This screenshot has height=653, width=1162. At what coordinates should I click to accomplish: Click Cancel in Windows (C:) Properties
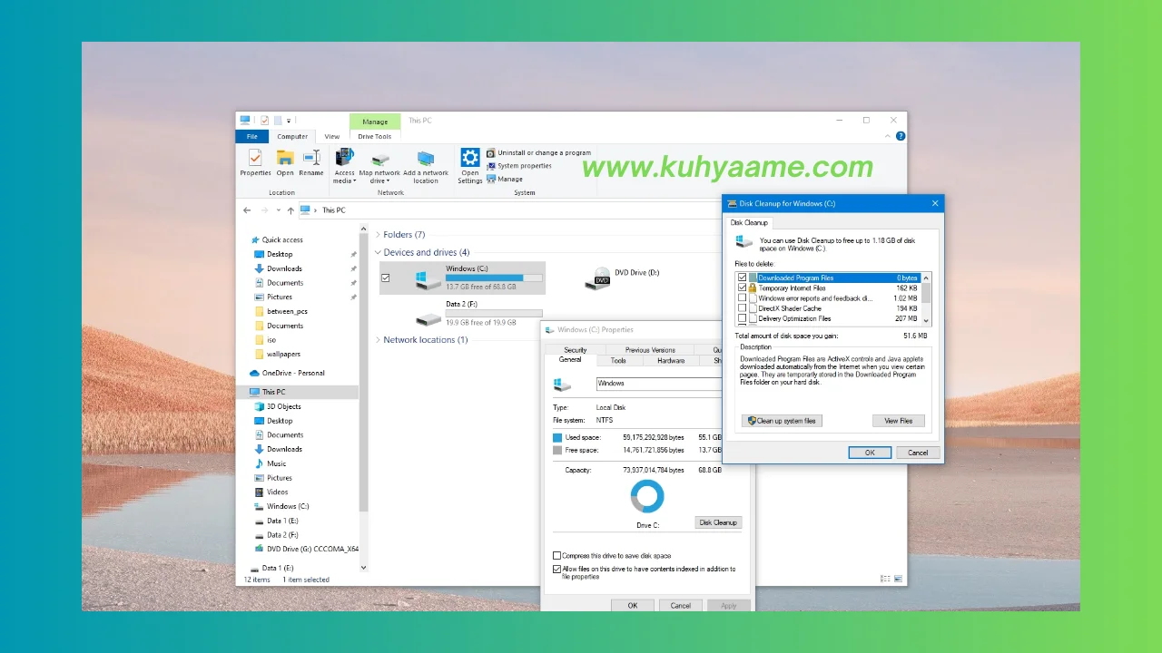tap(681, 605)
